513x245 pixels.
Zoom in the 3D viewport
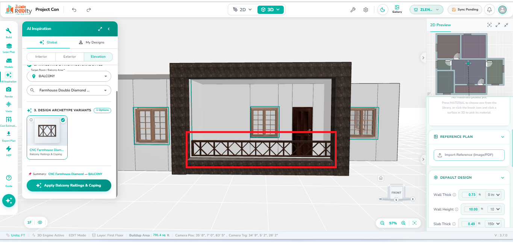[403, 223]
